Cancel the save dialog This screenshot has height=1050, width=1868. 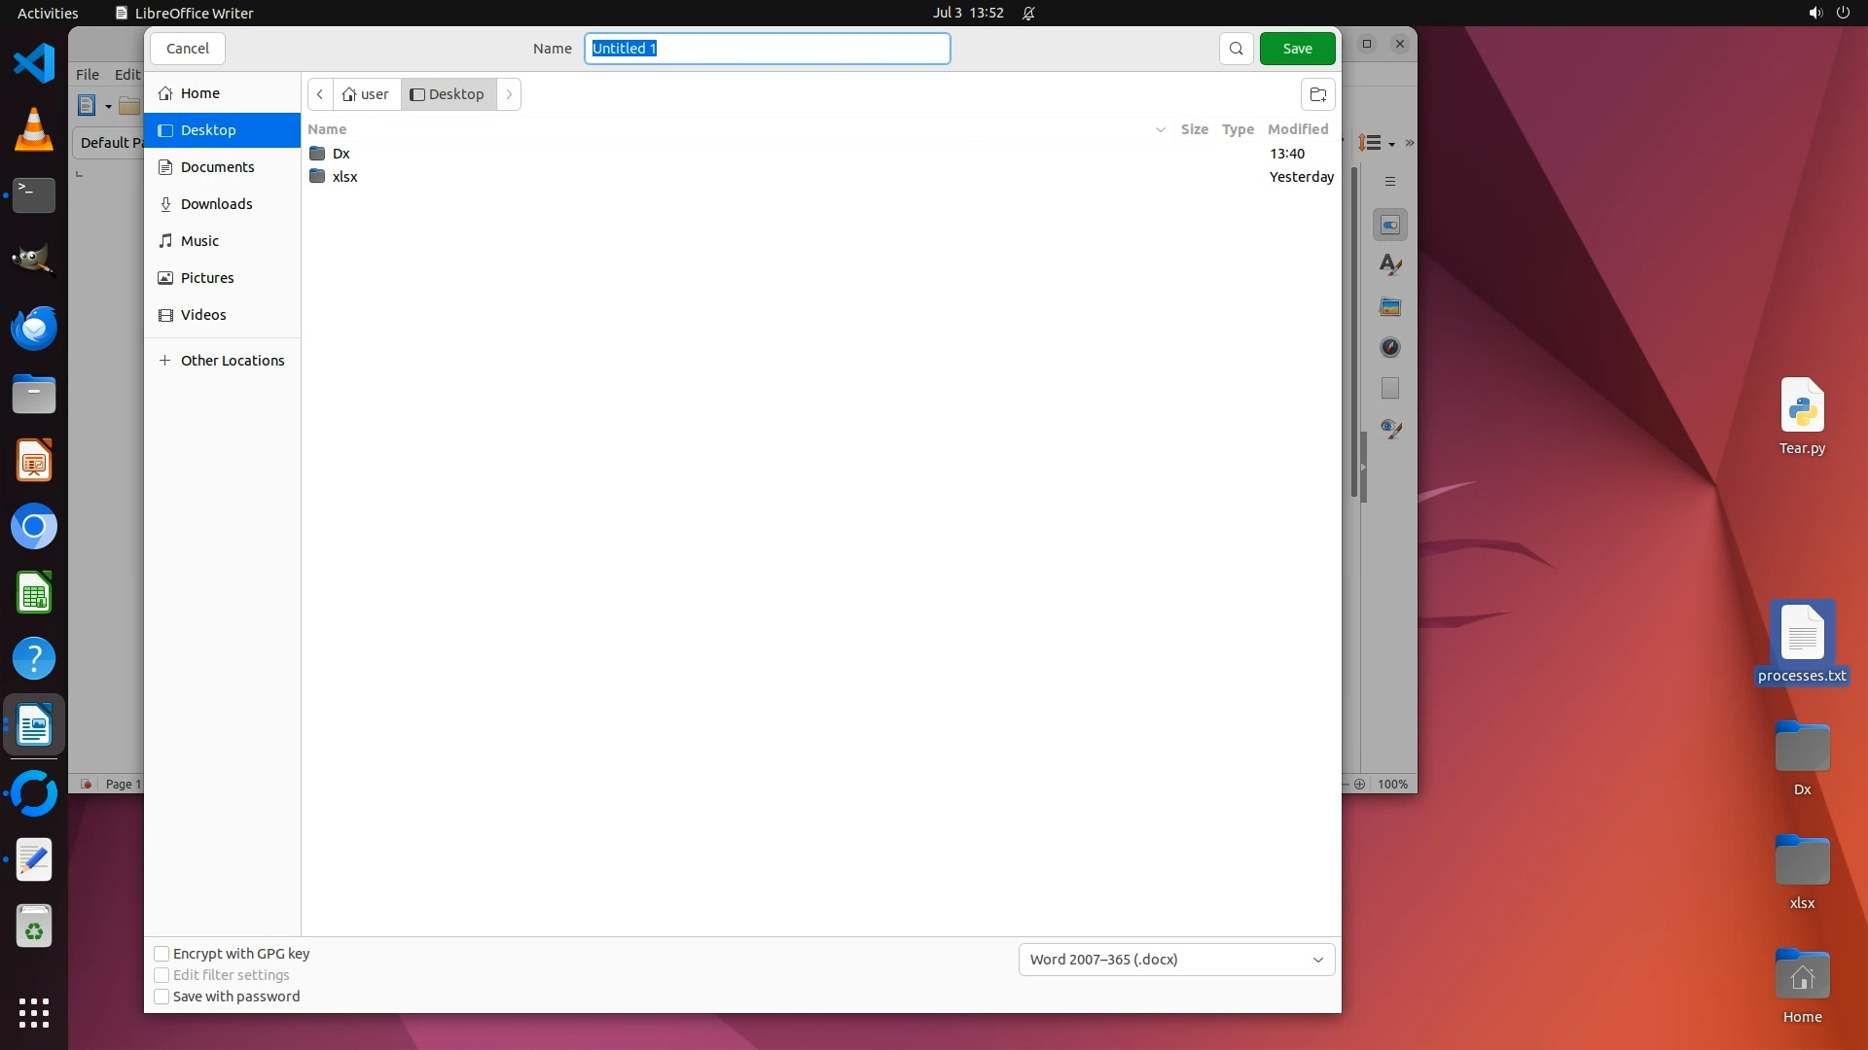tap(187, 49)
